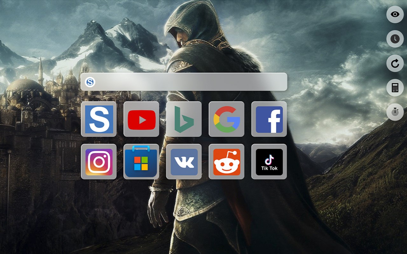Open the Reddit shortcut tile
This screenshot has width=407, height=254.
click(x=226, y=162)
